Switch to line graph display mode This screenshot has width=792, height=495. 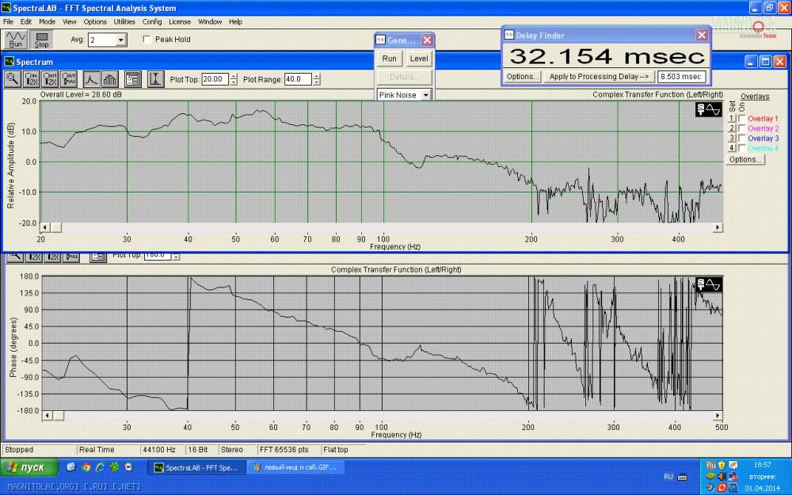tap(91, 78)
